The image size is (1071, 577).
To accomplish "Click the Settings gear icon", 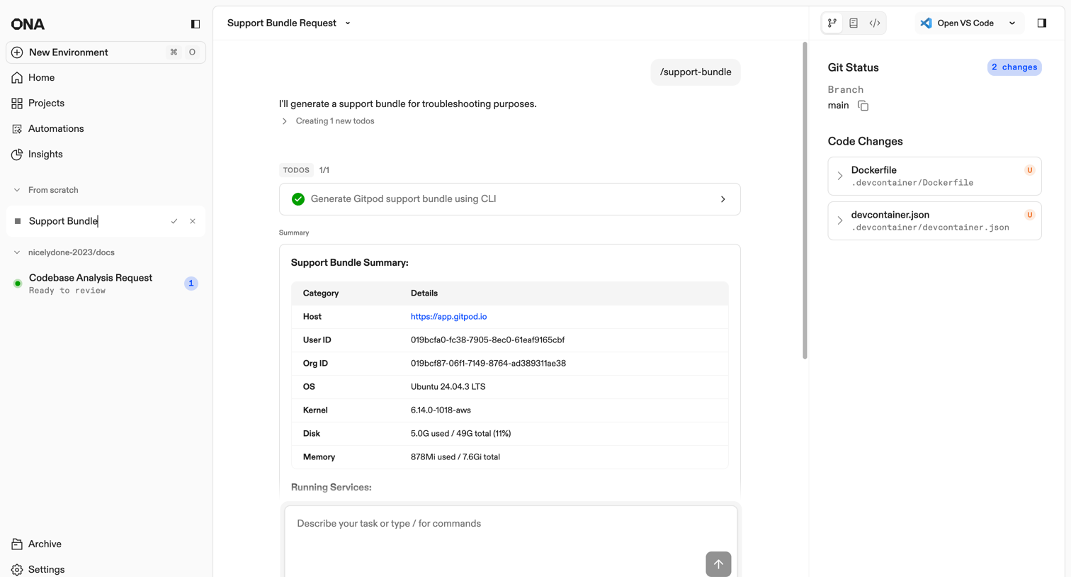I will point(17,570).
